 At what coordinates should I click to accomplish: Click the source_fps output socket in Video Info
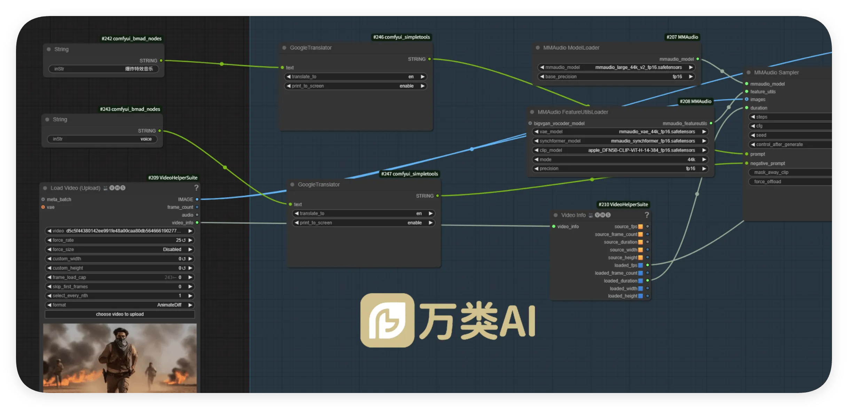(x=647, y=227)
